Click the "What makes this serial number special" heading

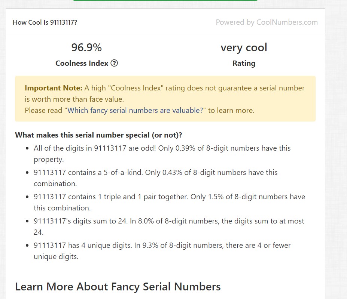tap(98, 135)
